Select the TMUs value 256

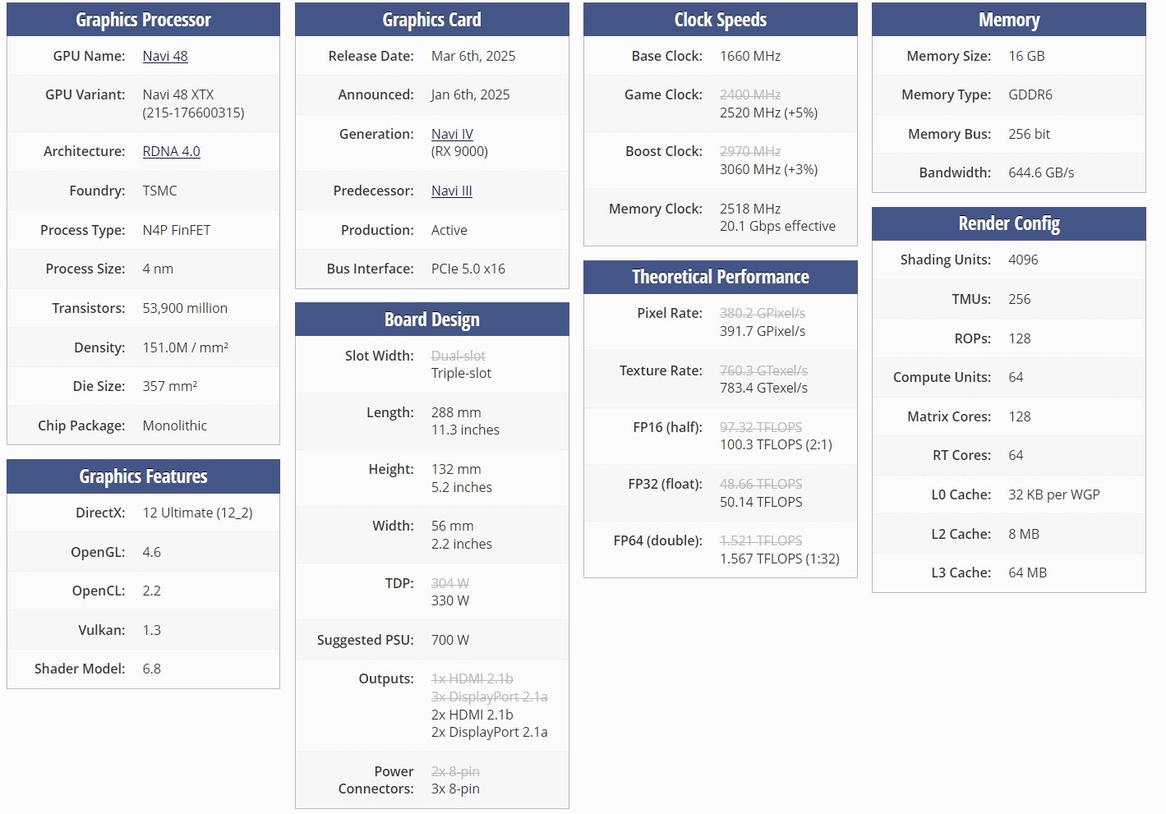tap(1019, 299)
